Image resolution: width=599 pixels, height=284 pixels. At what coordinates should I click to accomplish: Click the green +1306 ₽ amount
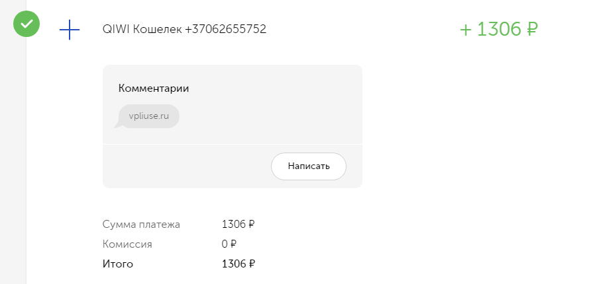click(x=499, y=29)
